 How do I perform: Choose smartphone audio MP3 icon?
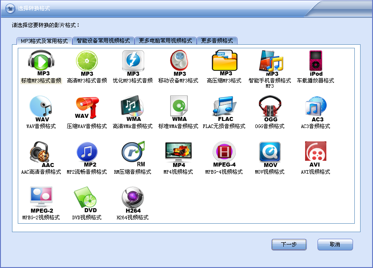coord(271,63)
